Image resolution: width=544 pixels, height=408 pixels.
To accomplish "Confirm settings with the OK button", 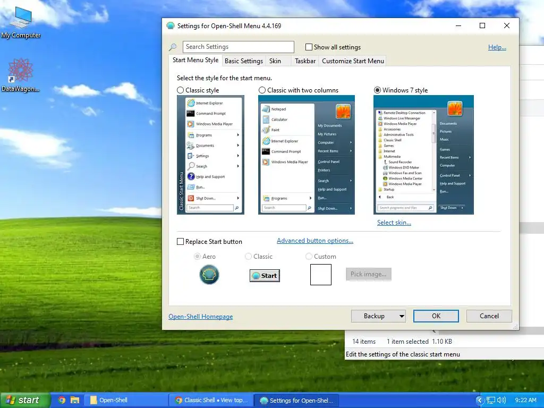I will [436, 316].
